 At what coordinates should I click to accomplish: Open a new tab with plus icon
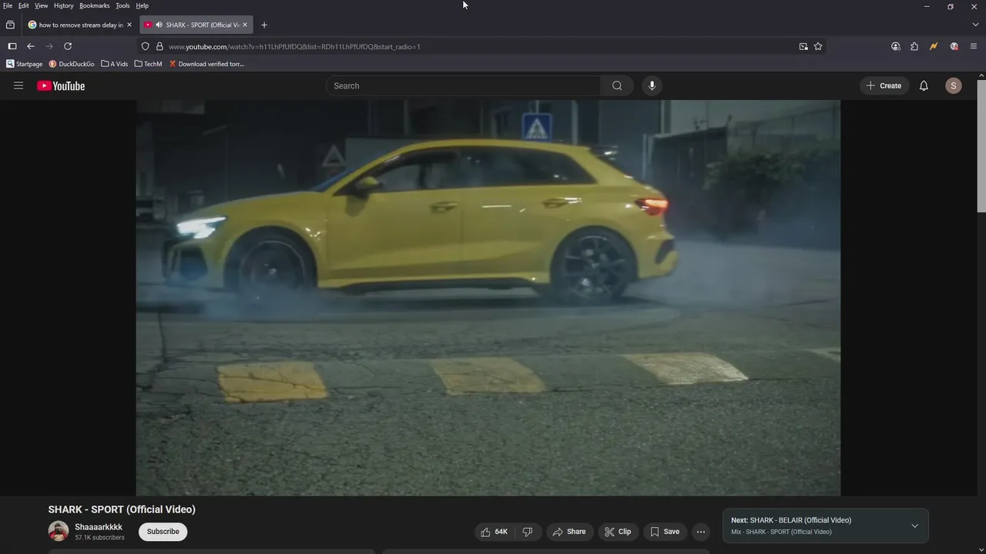(x=264, y=25)
